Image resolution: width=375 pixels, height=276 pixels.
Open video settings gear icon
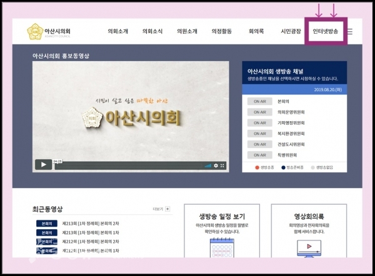point(216,165)
